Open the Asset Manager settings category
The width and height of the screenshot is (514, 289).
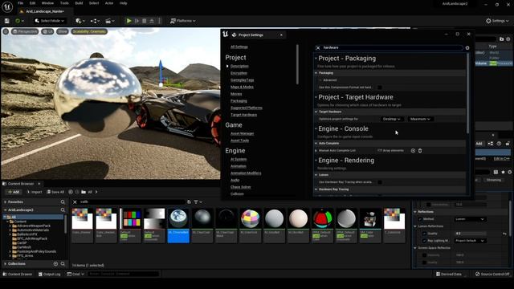pos(242,133)
